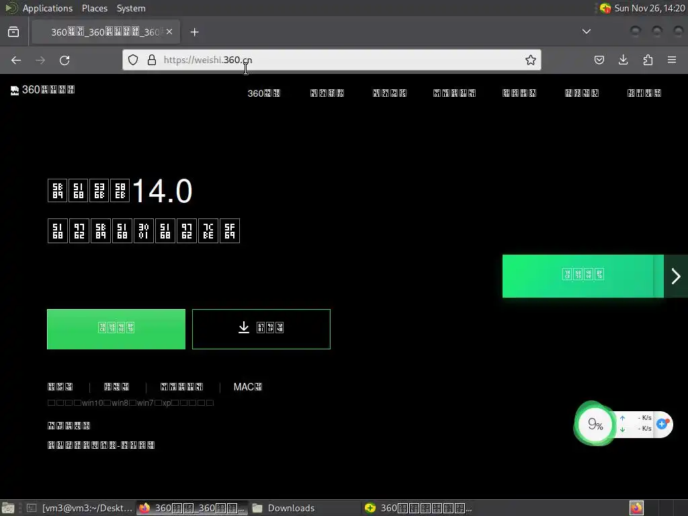Click the Firefox forward arrow
This screenshot has height=516, width=688.
coord(40,60)
